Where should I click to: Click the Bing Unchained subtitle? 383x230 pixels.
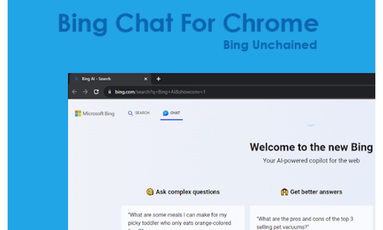(270, 45)
